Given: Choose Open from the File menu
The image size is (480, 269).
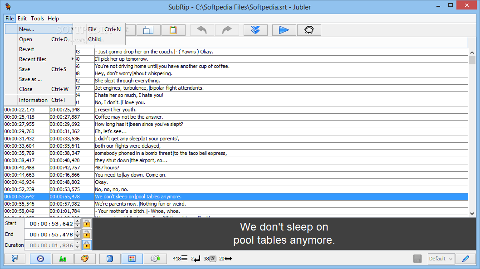Looking at the screenshot, I should (39, 39).
